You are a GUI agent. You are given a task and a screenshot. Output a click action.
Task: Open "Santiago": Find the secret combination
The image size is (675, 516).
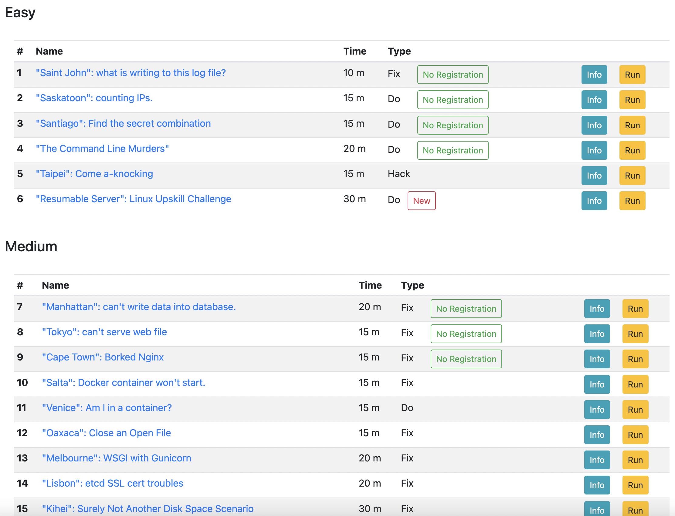(123, 123)
